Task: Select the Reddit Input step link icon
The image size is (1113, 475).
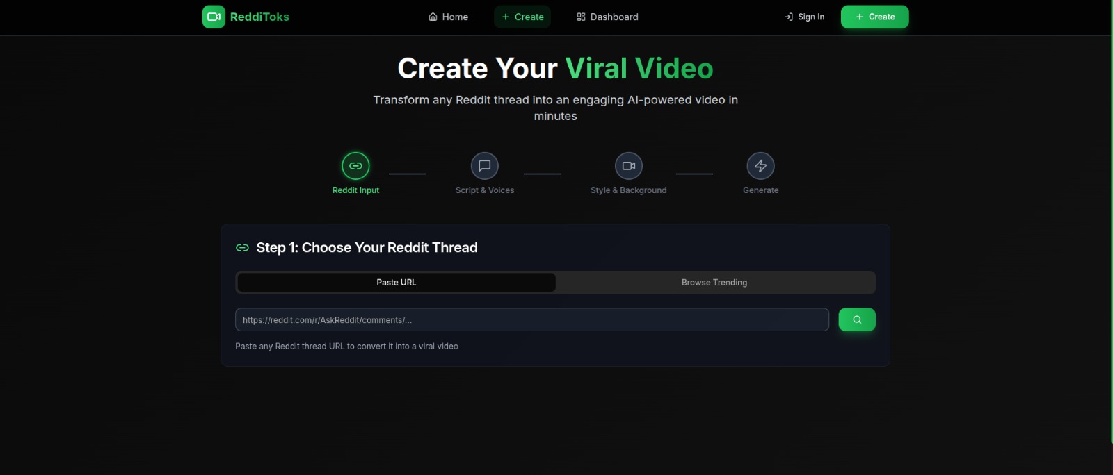Action: pos(355,166)
